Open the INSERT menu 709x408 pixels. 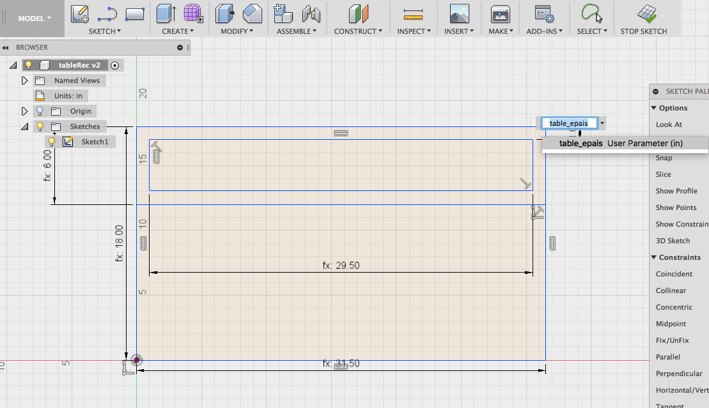[x=459, y=31]
